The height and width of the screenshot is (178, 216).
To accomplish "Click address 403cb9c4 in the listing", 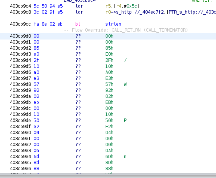I will click(x=21, y=6).
